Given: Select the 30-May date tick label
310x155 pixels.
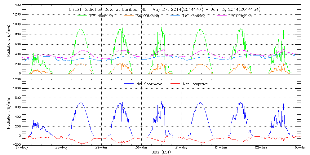Looking at the screenshot, I should coord(142,148).
